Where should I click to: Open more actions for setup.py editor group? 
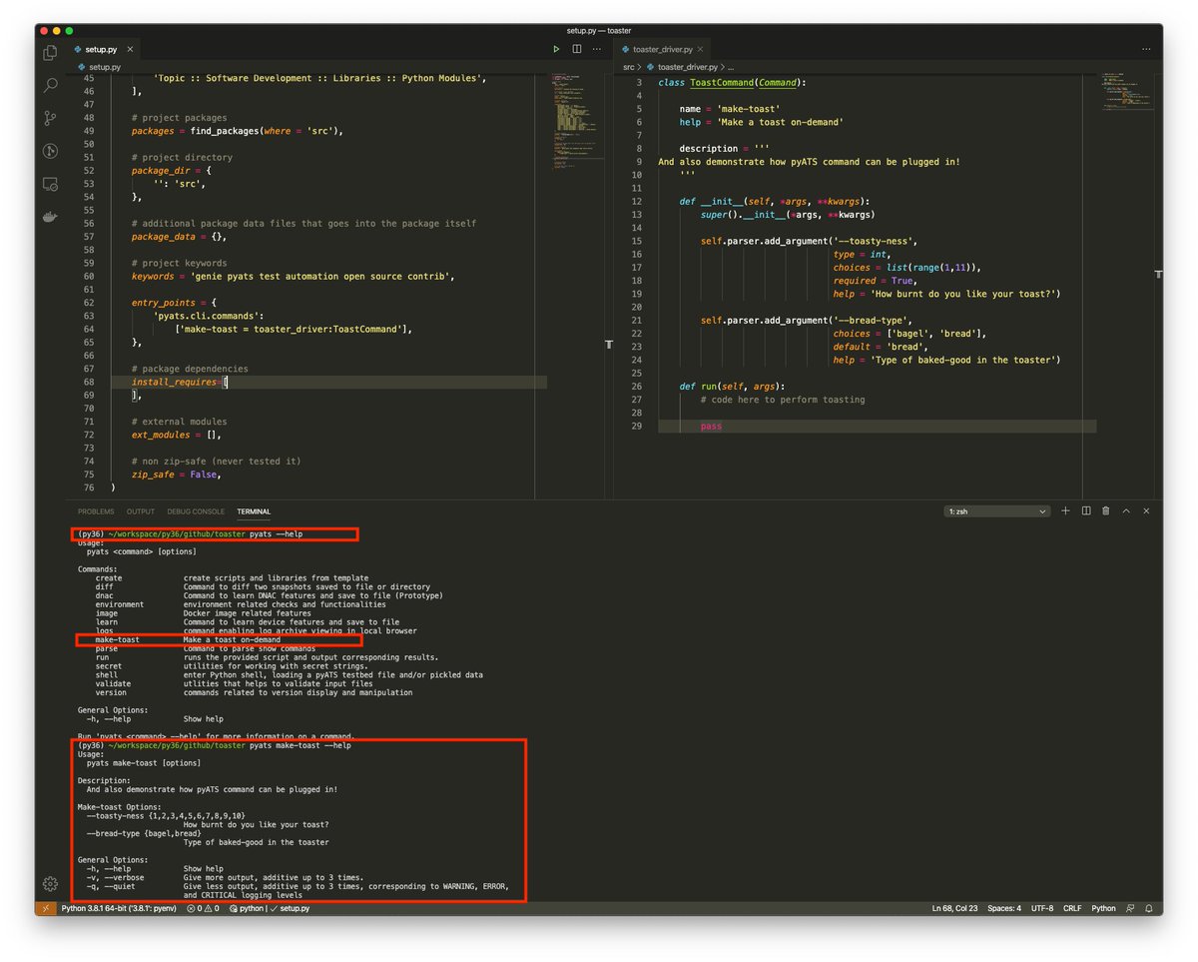point(597,49)
